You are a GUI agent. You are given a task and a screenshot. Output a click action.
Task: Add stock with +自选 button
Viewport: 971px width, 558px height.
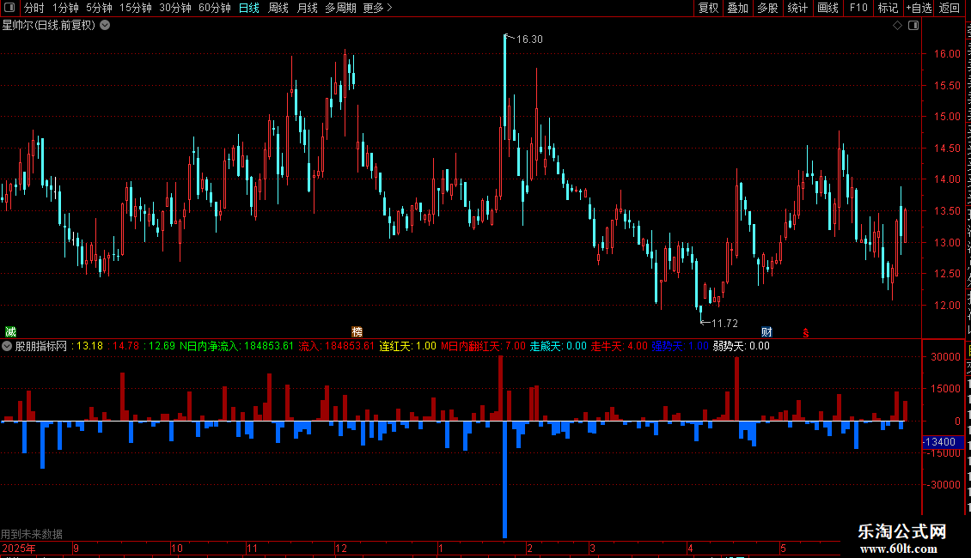tap(919, 8)
